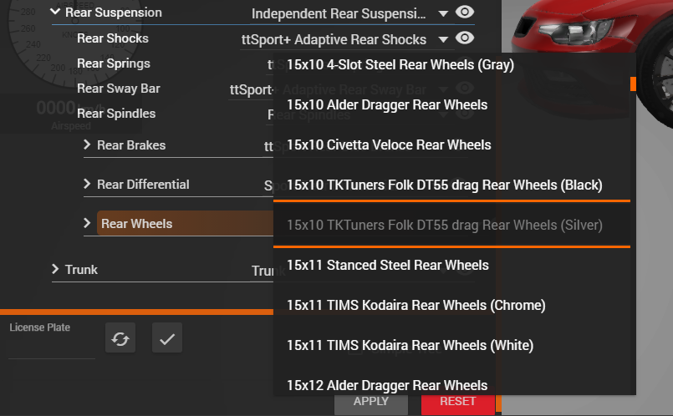The height and width of the screenshot is (416, 673).
Task: Click the license plate checkmark apply icon
Action: click(x=167, y=338)
